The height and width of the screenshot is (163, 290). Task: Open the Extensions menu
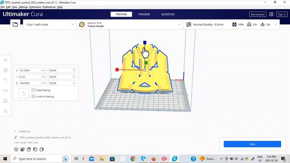35,7
